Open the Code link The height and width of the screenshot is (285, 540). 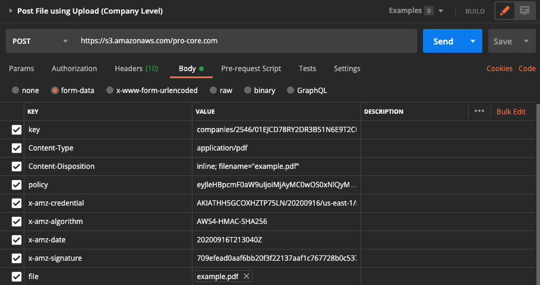[x=527, y=68]
